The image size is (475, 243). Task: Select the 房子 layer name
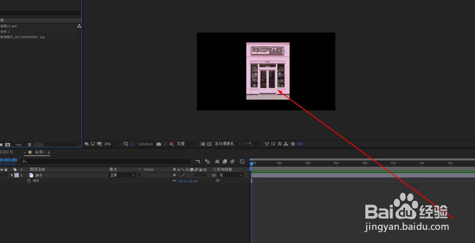click(39, 175)
